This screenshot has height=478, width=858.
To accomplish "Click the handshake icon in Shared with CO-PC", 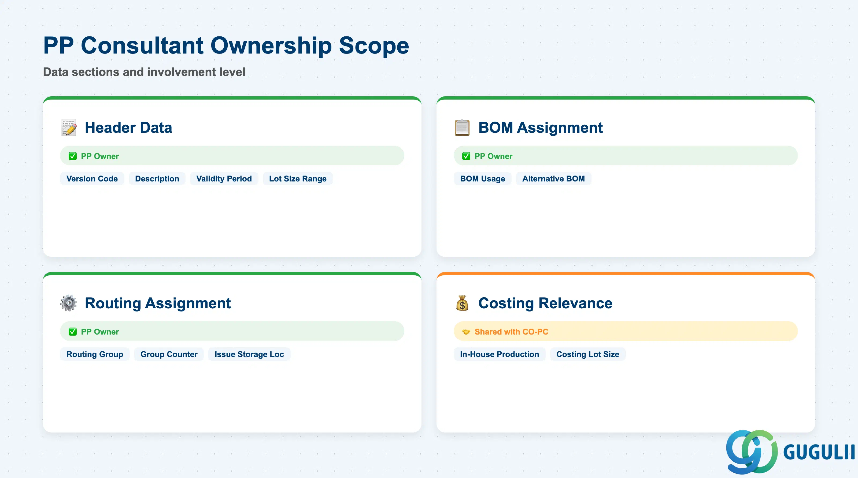I will pos(466,332).
